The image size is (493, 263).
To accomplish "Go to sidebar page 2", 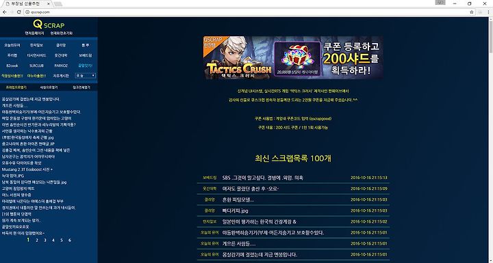I will pyautogui.click(x=37, y=240).
